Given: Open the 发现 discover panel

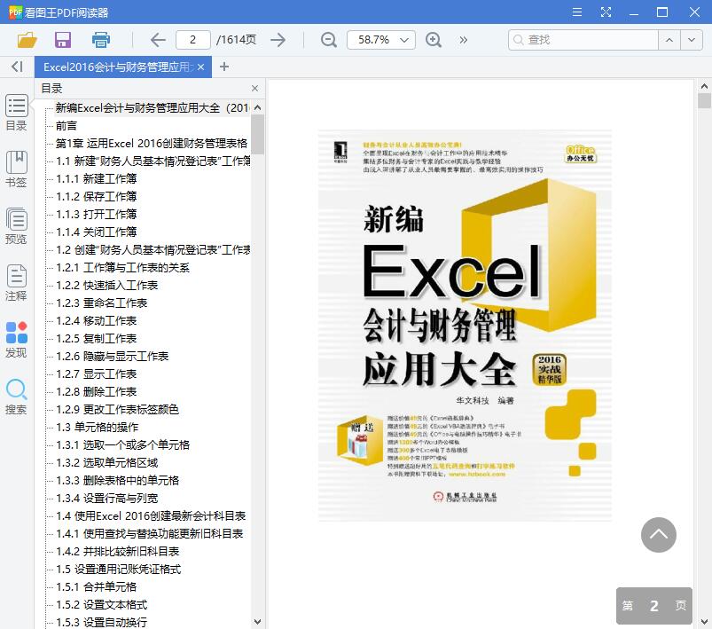Looking at the screenshot, I should pos(16,340).
